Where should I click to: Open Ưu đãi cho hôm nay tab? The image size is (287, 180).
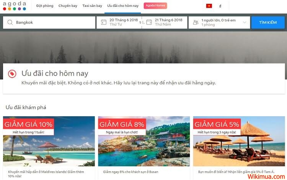(x=123, y=6)
